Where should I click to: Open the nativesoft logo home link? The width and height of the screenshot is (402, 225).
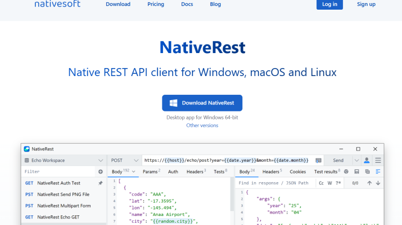[57, 4]
